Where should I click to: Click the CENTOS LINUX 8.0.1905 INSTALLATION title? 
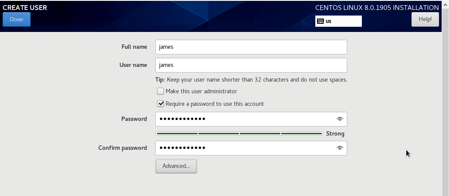(377, 8)
